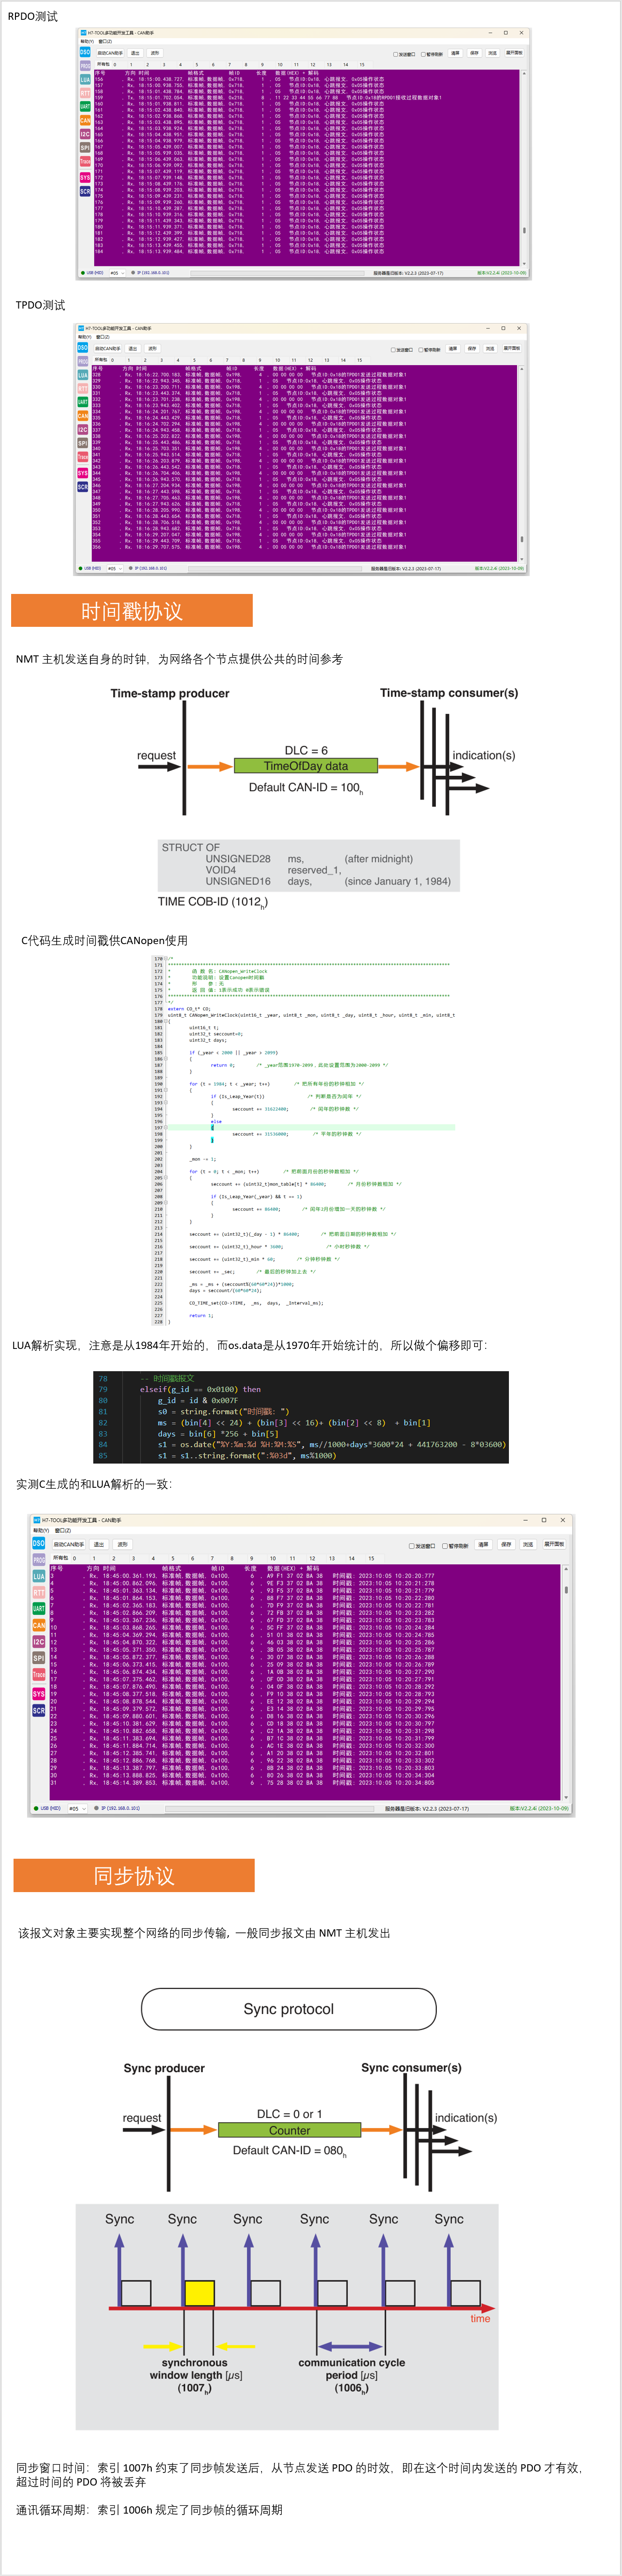The image size is (622, 2576).
Task: Select 所有包 tab in bottom timestamp window
Action: tap(60, 1558)
